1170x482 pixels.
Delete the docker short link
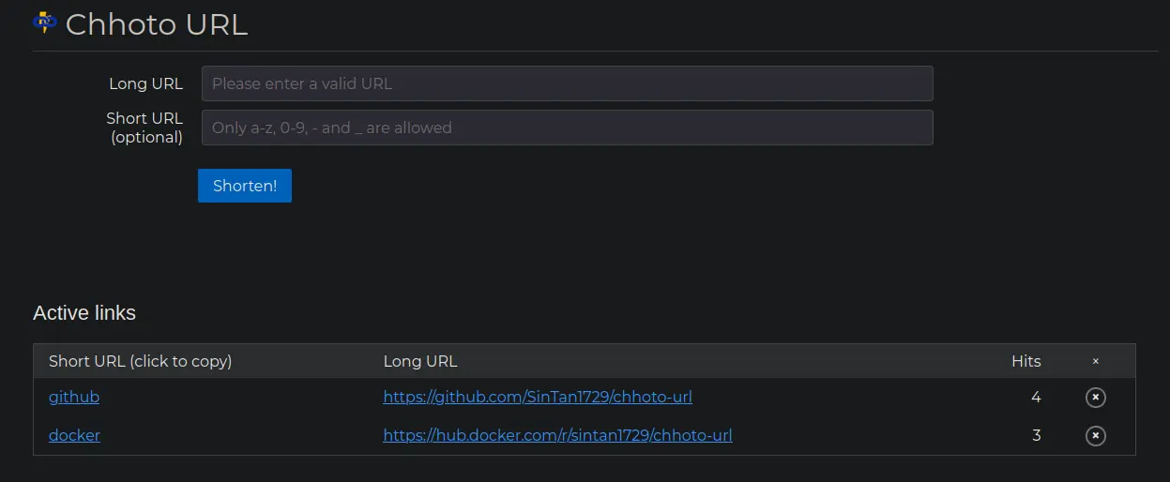[x=1095, y=436]
